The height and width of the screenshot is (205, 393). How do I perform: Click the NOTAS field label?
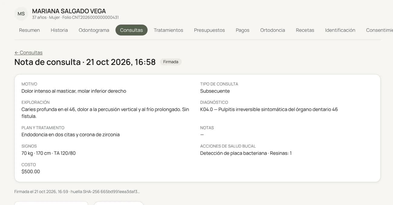207,128
